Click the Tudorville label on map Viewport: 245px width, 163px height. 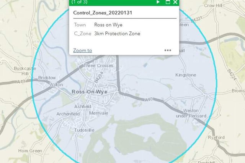[84, 130]
